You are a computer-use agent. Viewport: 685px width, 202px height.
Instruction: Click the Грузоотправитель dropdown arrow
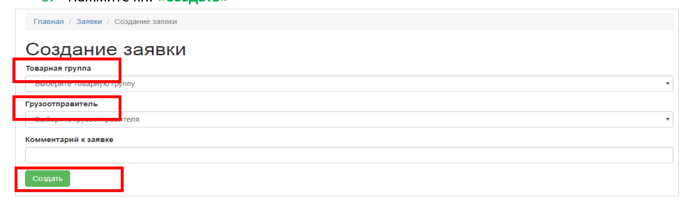[667, 119]
